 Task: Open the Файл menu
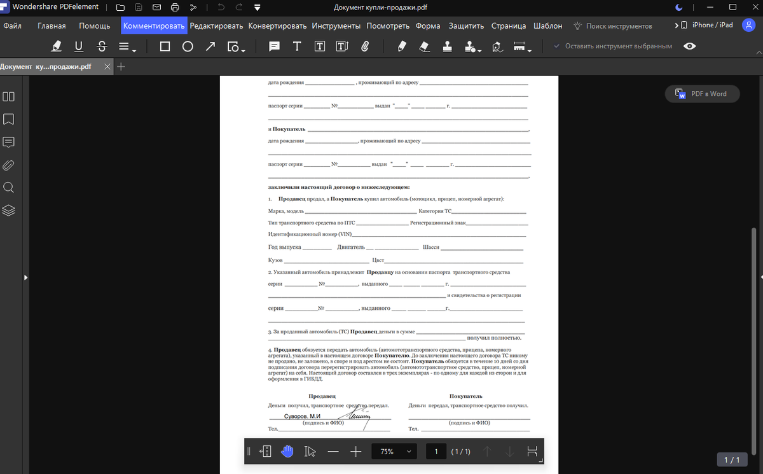(12, 26)
